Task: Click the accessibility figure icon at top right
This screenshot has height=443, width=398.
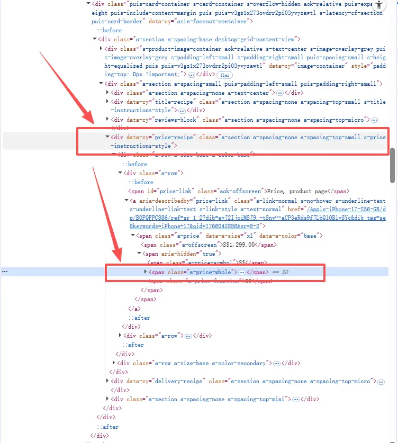Action: click(x=379, y=5)
